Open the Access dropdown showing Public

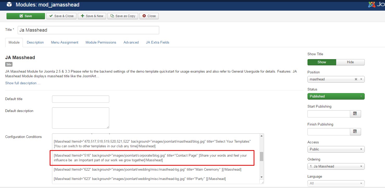pos(336,149)
